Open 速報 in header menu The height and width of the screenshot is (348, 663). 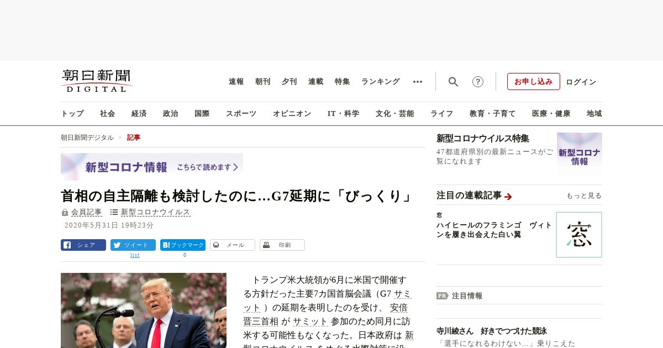(x=236, y=82)
